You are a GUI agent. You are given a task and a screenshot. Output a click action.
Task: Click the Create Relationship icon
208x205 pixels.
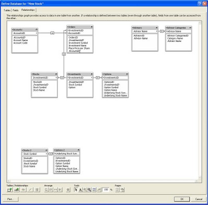point(17,190)
